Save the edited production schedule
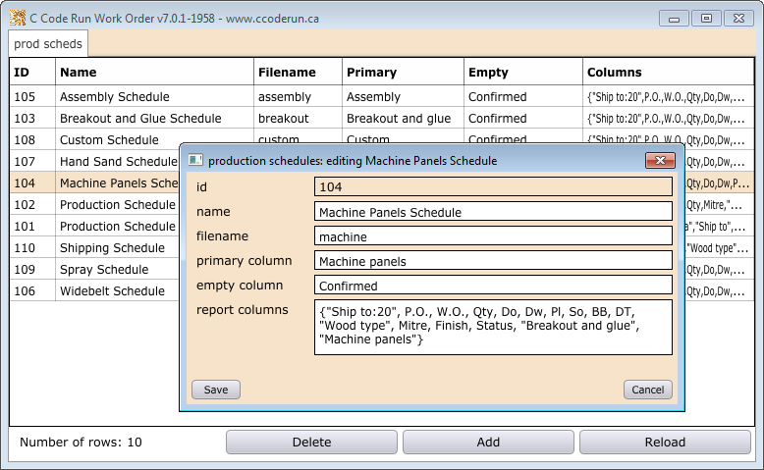Viewport: 764px width, 470px height. [216, 390]
